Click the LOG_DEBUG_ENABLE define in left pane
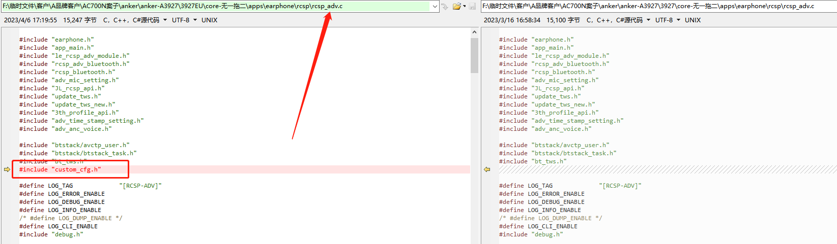 pyautogui.click(x=62, y=202)
